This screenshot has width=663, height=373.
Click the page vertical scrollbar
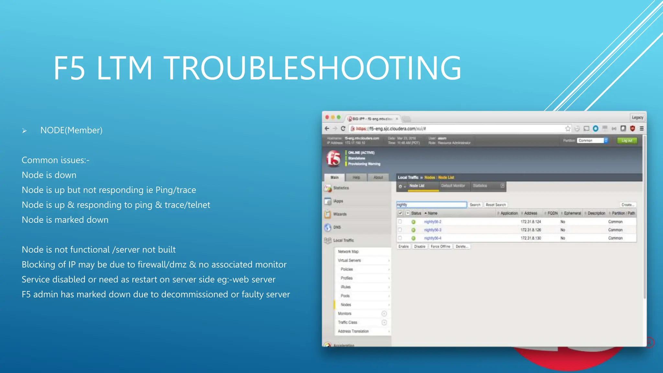[645, 217]
